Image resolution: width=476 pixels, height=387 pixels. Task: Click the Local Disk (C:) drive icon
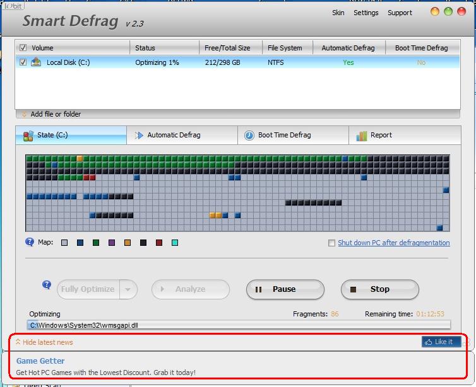coord(36,62)
